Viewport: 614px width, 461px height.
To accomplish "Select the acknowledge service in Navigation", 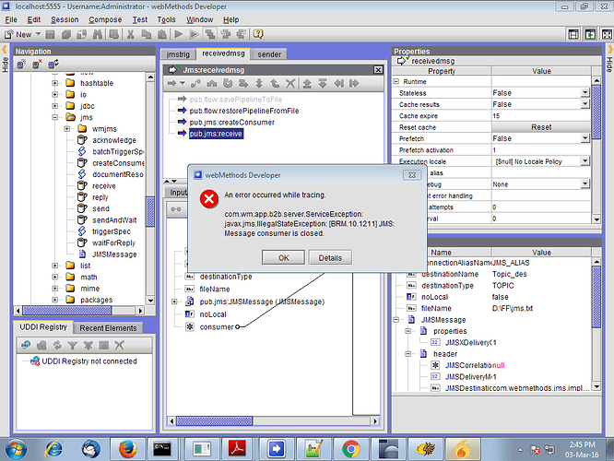I will click(114, 140).
